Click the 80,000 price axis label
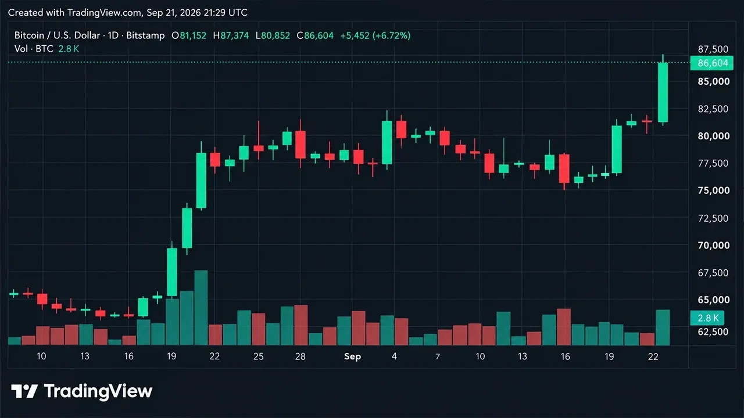Image resolution: width=744 pixels, height=418 pixels. (x=713, y=136)
